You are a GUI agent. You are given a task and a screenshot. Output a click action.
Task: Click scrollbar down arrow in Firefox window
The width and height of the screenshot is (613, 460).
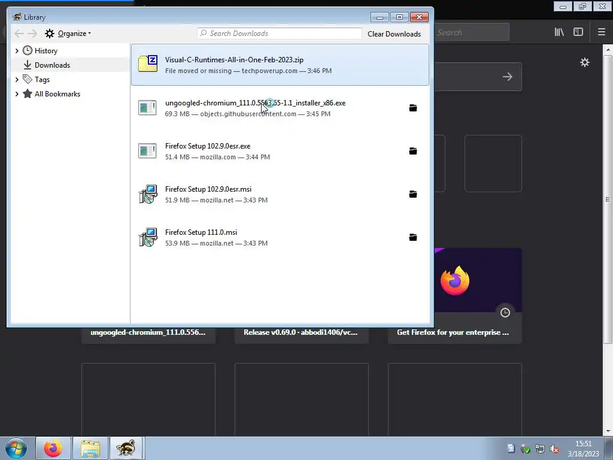pos(608,431)
